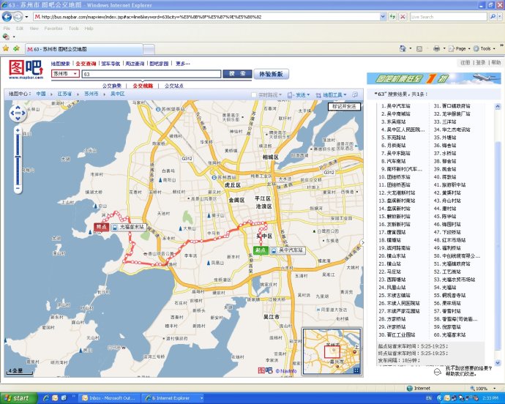Viewport: 505px width, 404px height.
Task: Click the IE Print toolbar icon
Action: (x=436, y=48)
